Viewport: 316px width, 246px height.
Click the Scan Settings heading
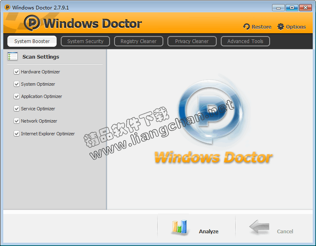tap(41, 57)
